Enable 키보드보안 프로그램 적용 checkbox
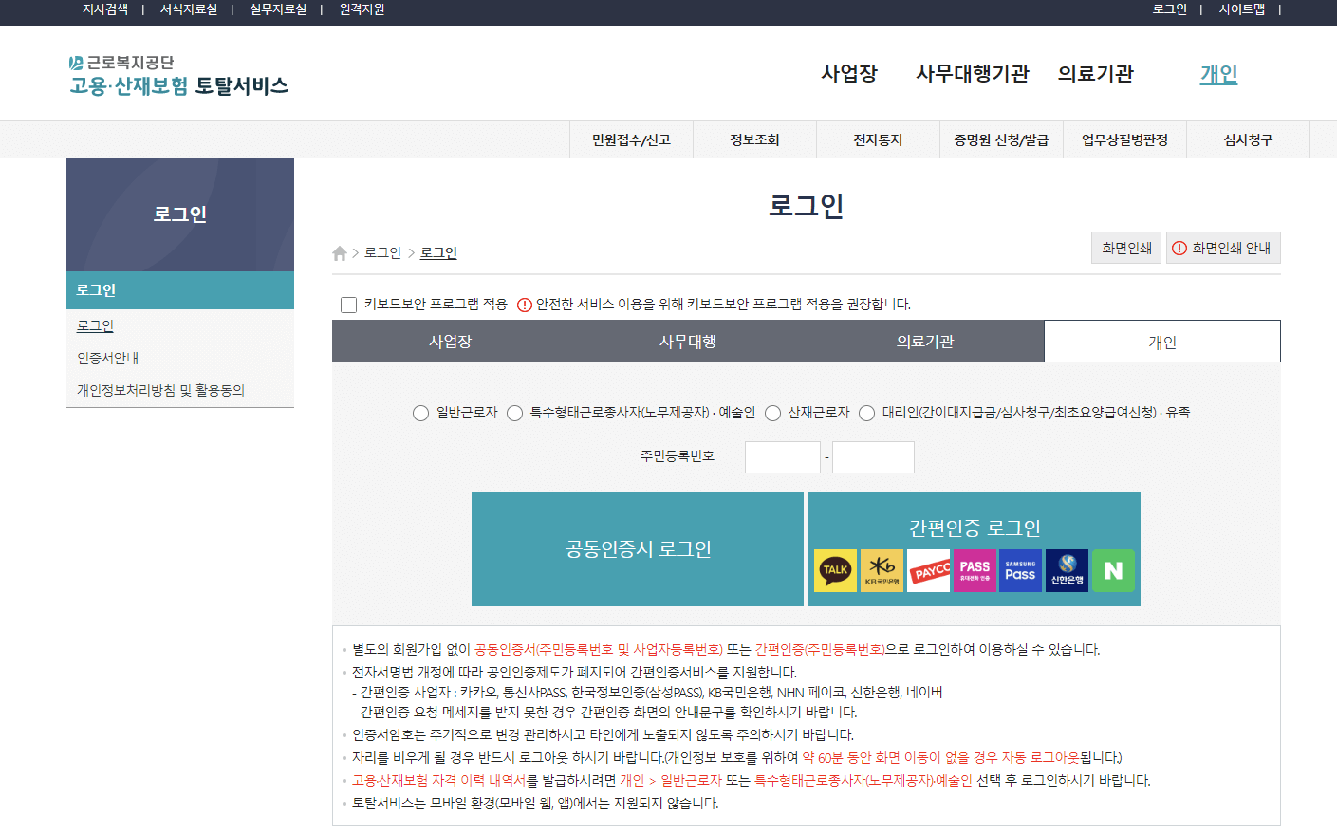The height and width of the screenshot is (834, 1337). (348, 305)
